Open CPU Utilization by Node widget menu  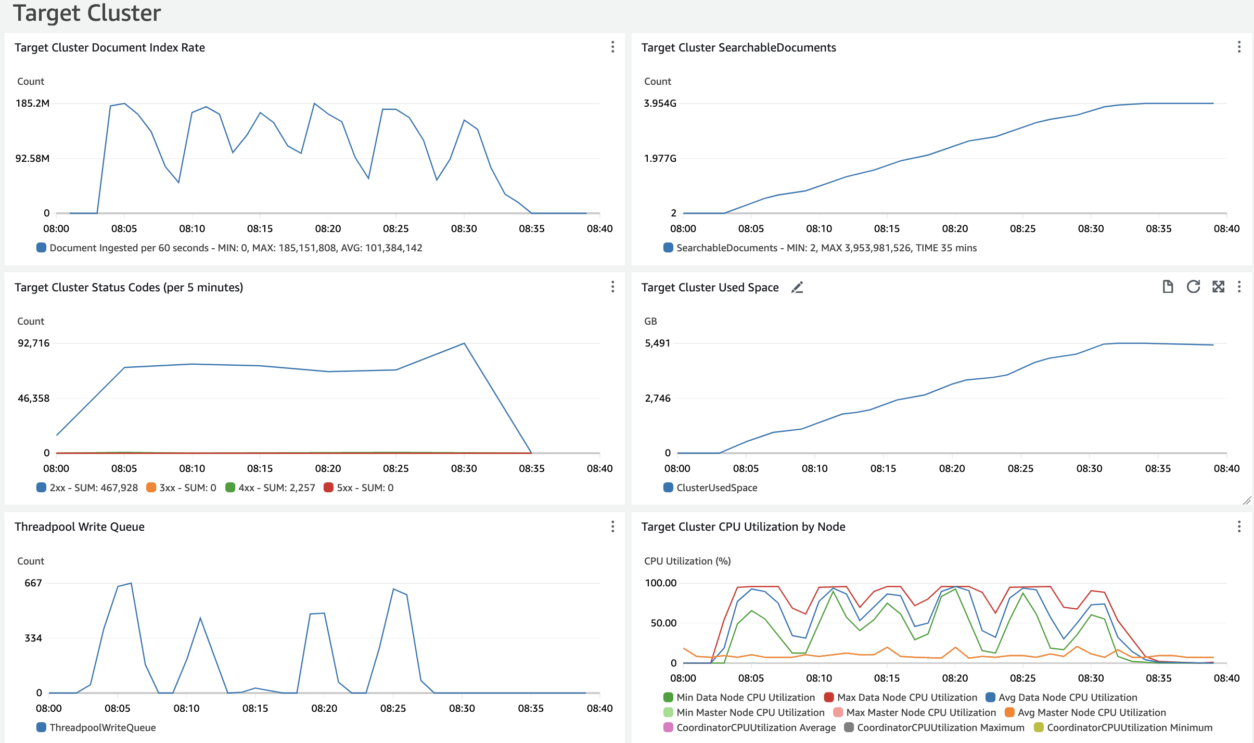click(1239, 527)
